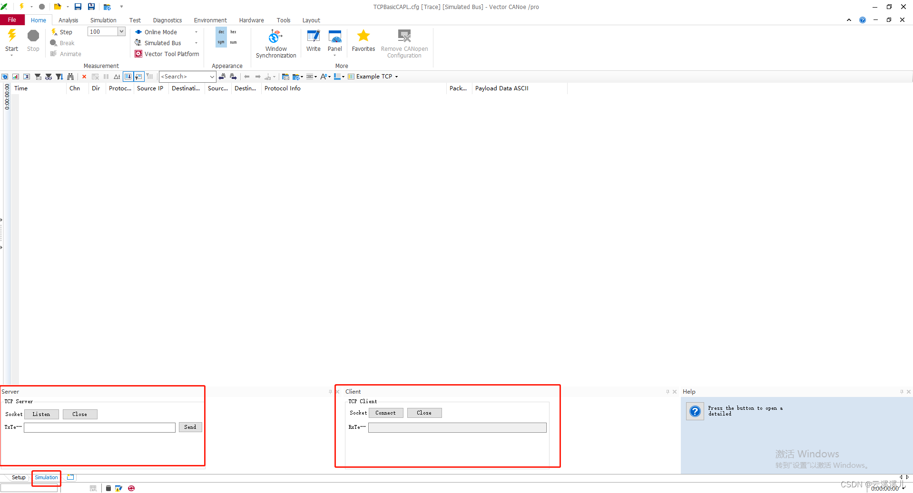Screen dimensions: 913x493
Task: Switch to the Hardware ribbon tab
Action: click(251, 20)
